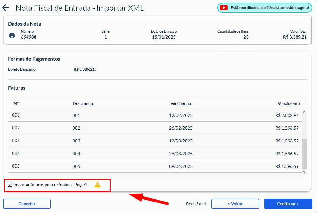Proceed with the Continuar button
317x213 pixels.
coord(288,204)
